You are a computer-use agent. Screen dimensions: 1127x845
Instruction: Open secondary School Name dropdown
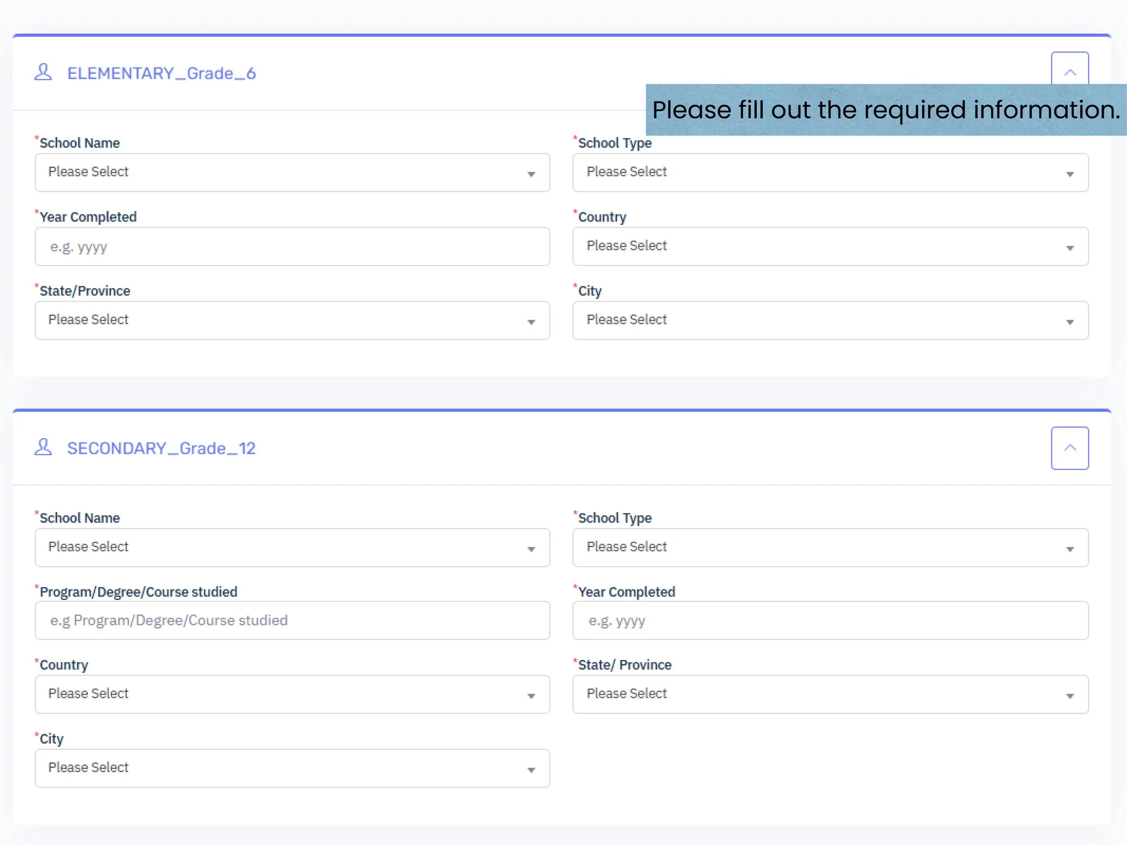point(292,548)
